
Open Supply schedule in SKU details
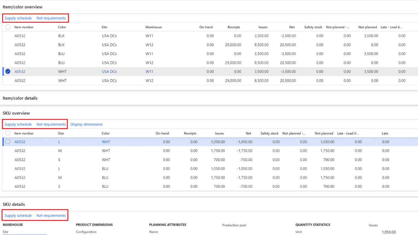point(18,215)
